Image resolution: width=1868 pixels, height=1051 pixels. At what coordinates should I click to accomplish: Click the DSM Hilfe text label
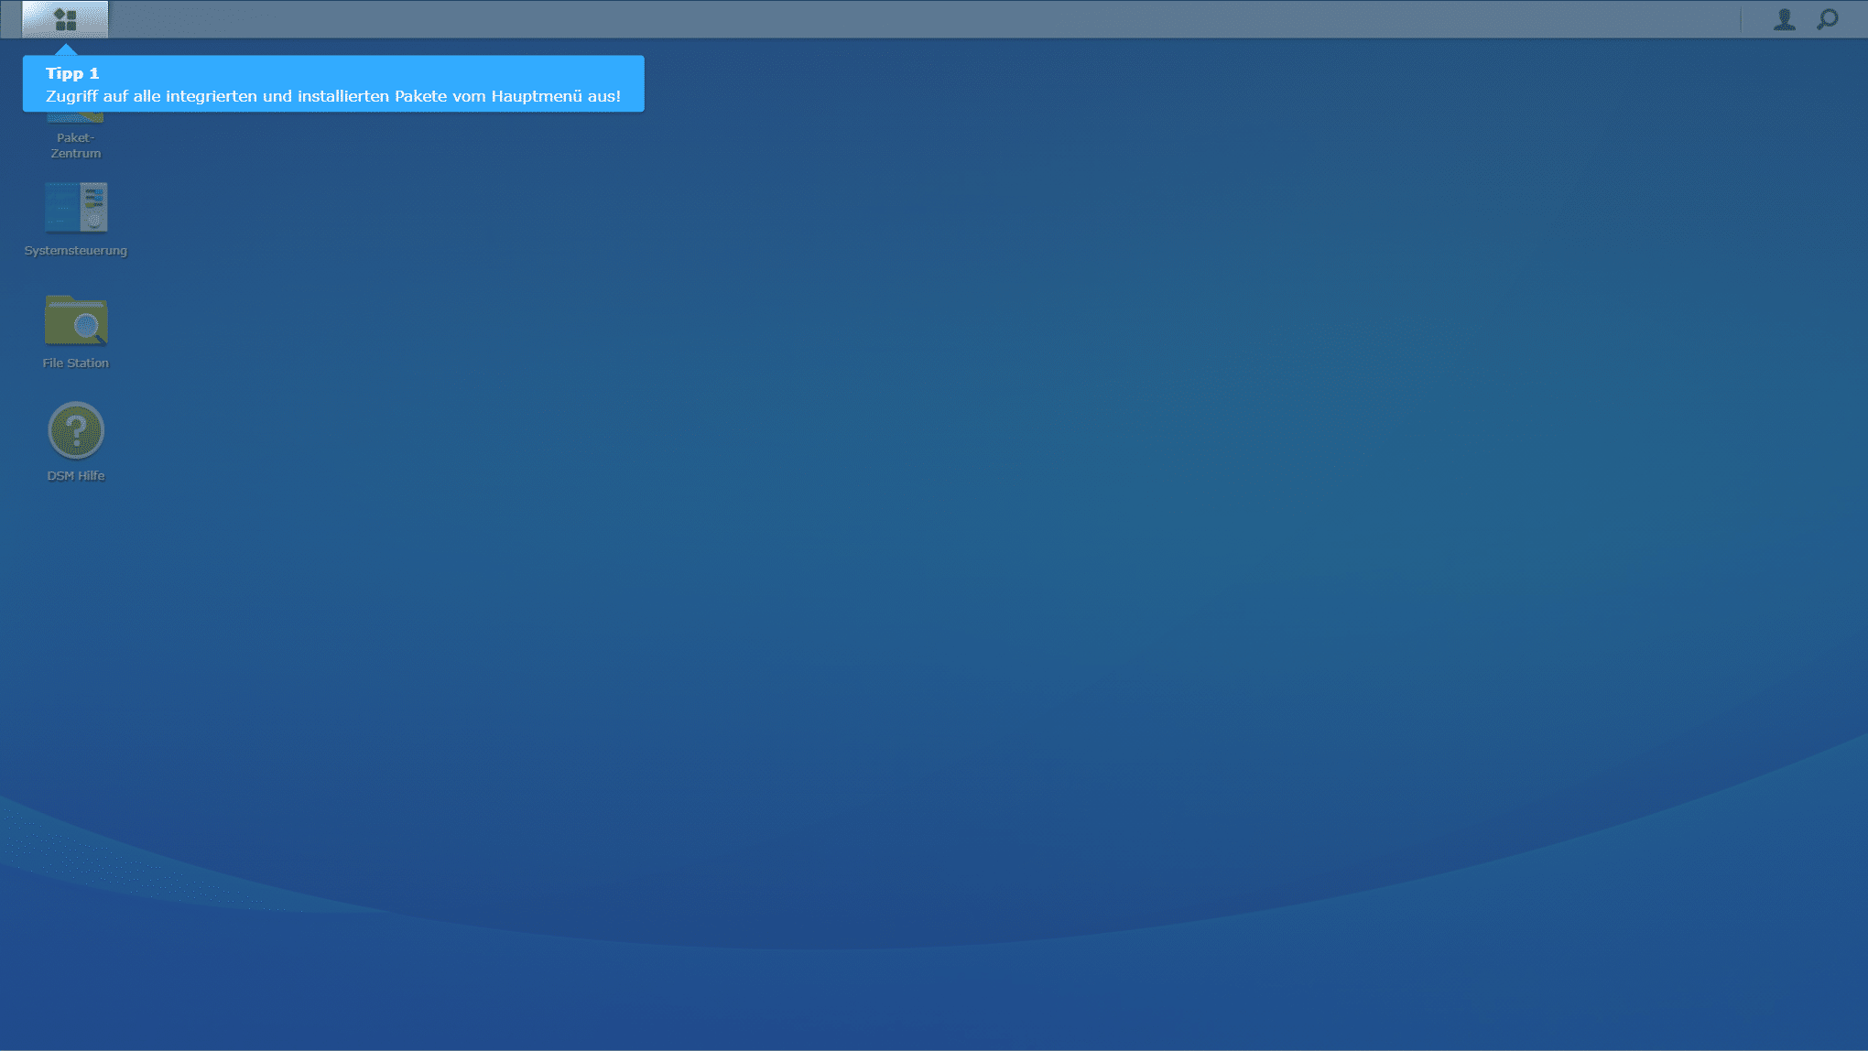[76, 476]
